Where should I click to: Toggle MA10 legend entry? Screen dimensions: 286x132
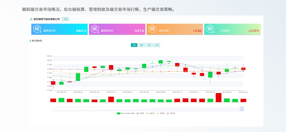point(150,113)
